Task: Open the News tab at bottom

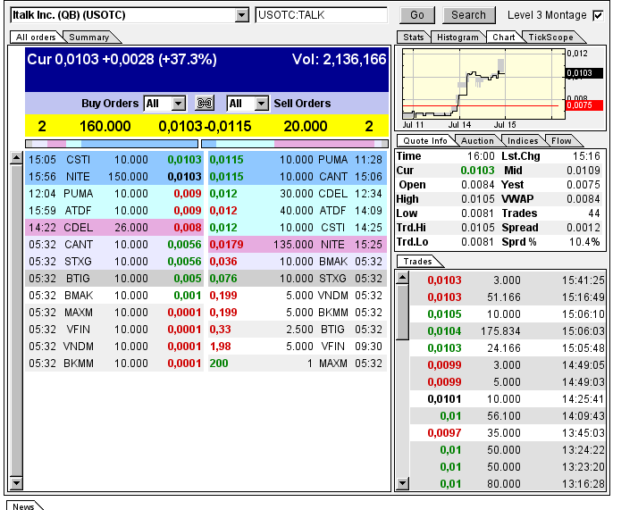Action: click(x=23, y=506)
